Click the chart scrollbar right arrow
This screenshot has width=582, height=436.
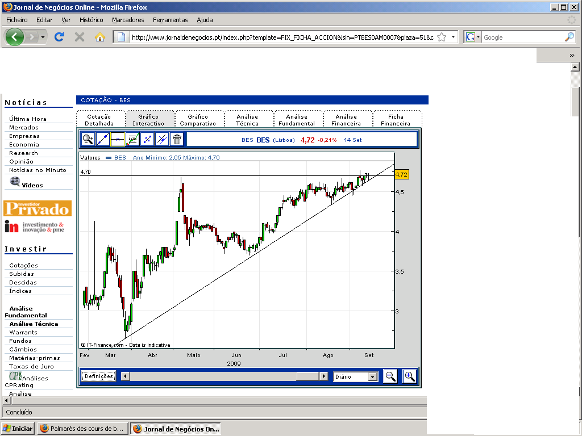(324, 376)
